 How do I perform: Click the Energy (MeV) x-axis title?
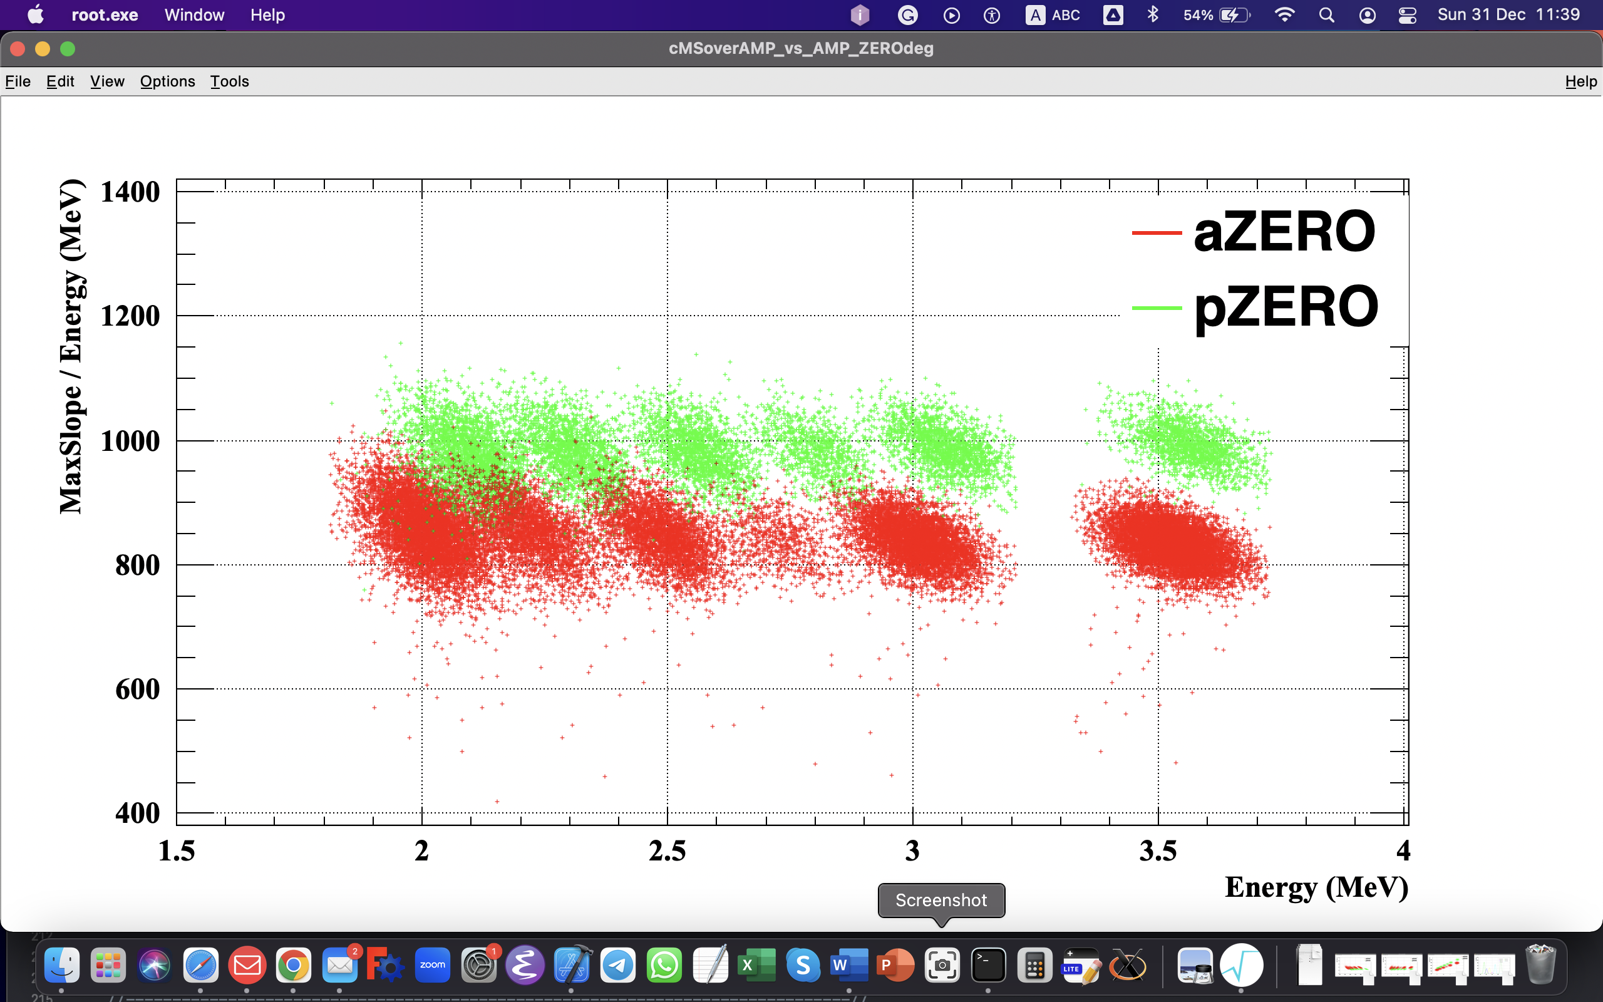(x=1316, y=887)
